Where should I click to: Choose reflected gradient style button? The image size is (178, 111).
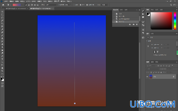pyautogui.click(x=35, y=5)
